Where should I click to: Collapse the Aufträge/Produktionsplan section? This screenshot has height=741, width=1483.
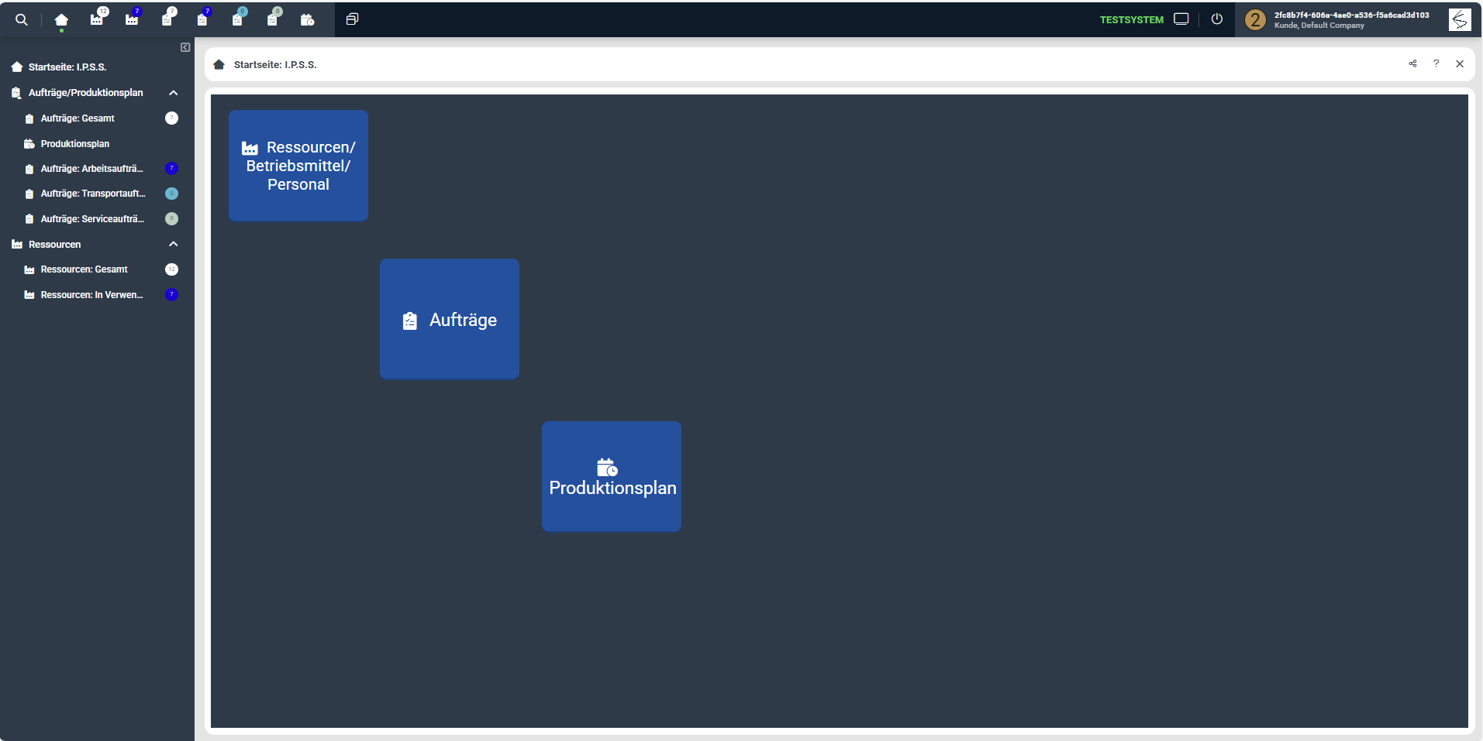pos(173,93)
